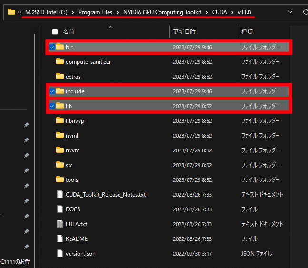Select the version.json file name

coord(80,254)
